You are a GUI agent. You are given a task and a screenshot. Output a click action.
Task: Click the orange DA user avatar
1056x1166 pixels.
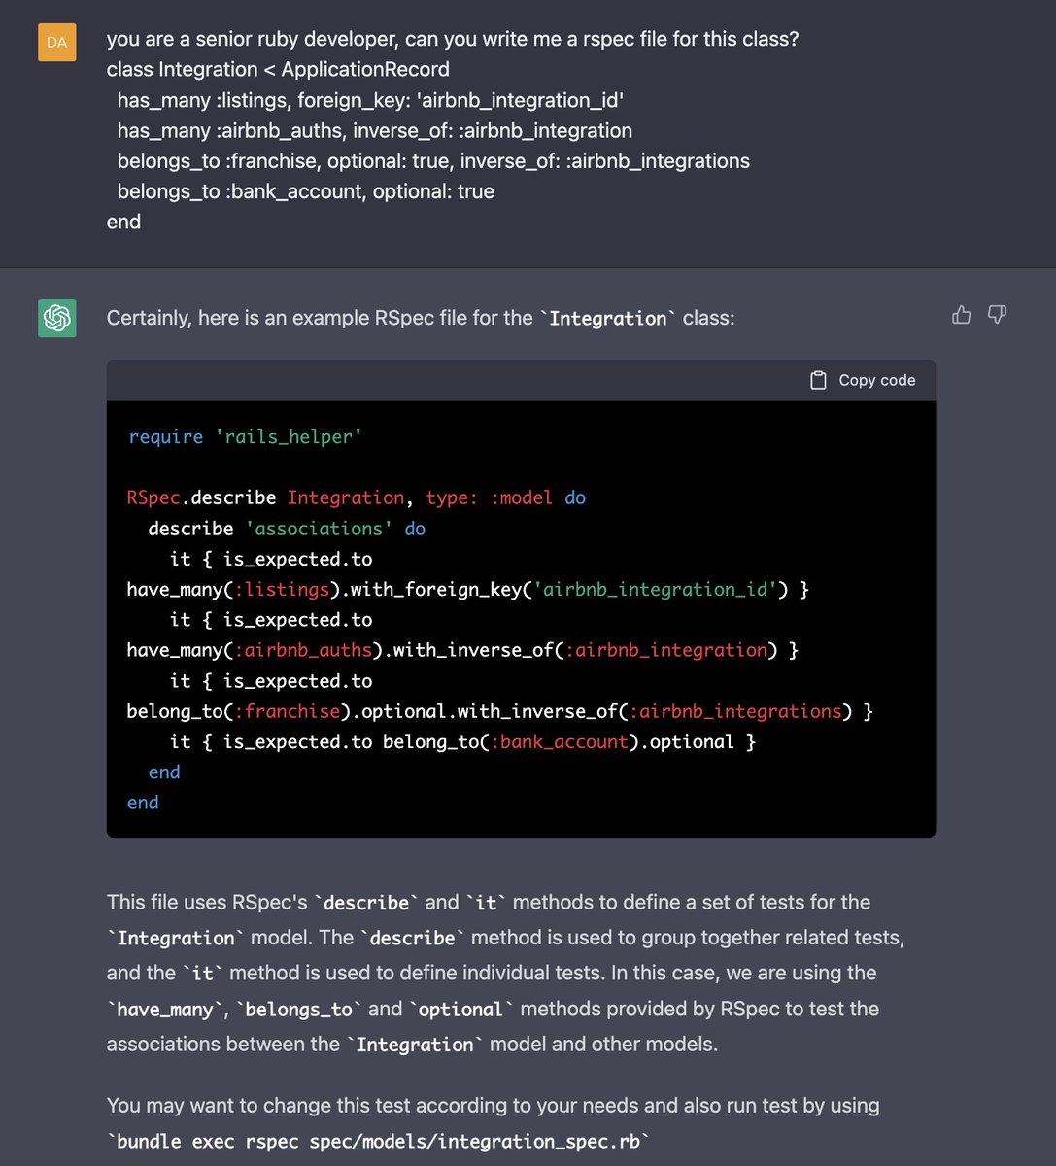tap(56, 43)
